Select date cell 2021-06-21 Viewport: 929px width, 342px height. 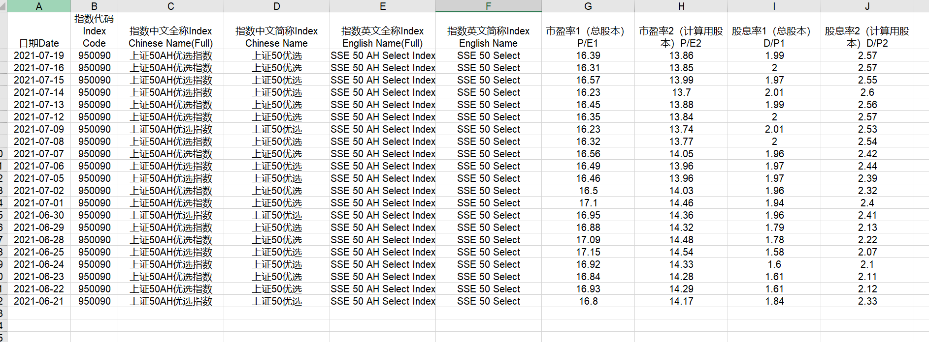point(39,301)
